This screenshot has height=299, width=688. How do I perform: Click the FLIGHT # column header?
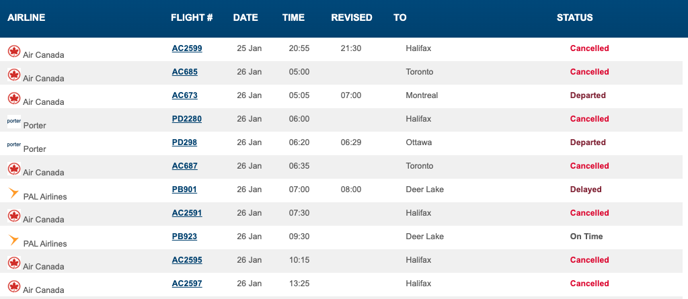[192, 18]
